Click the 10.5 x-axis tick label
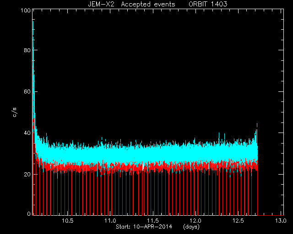Viewport: 293px width, 234px height. point(68,221)
